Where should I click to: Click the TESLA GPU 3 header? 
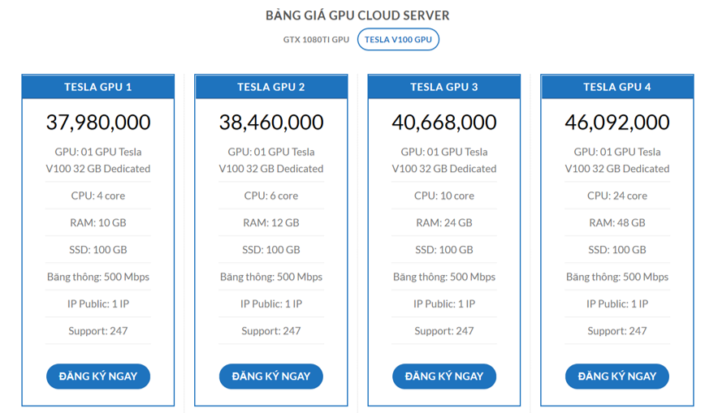(444, 87)
